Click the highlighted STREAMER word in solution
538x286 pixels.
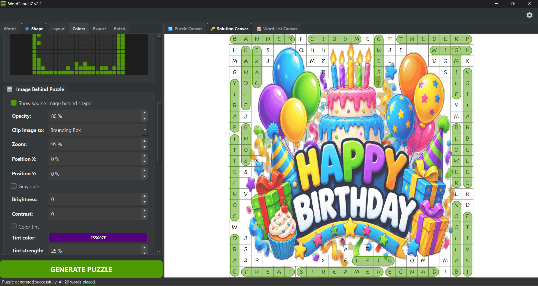click(x=340, y=272)
